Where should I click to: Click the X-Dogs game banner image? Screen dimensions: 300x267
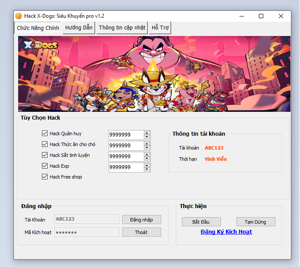[x=154, y=74]
